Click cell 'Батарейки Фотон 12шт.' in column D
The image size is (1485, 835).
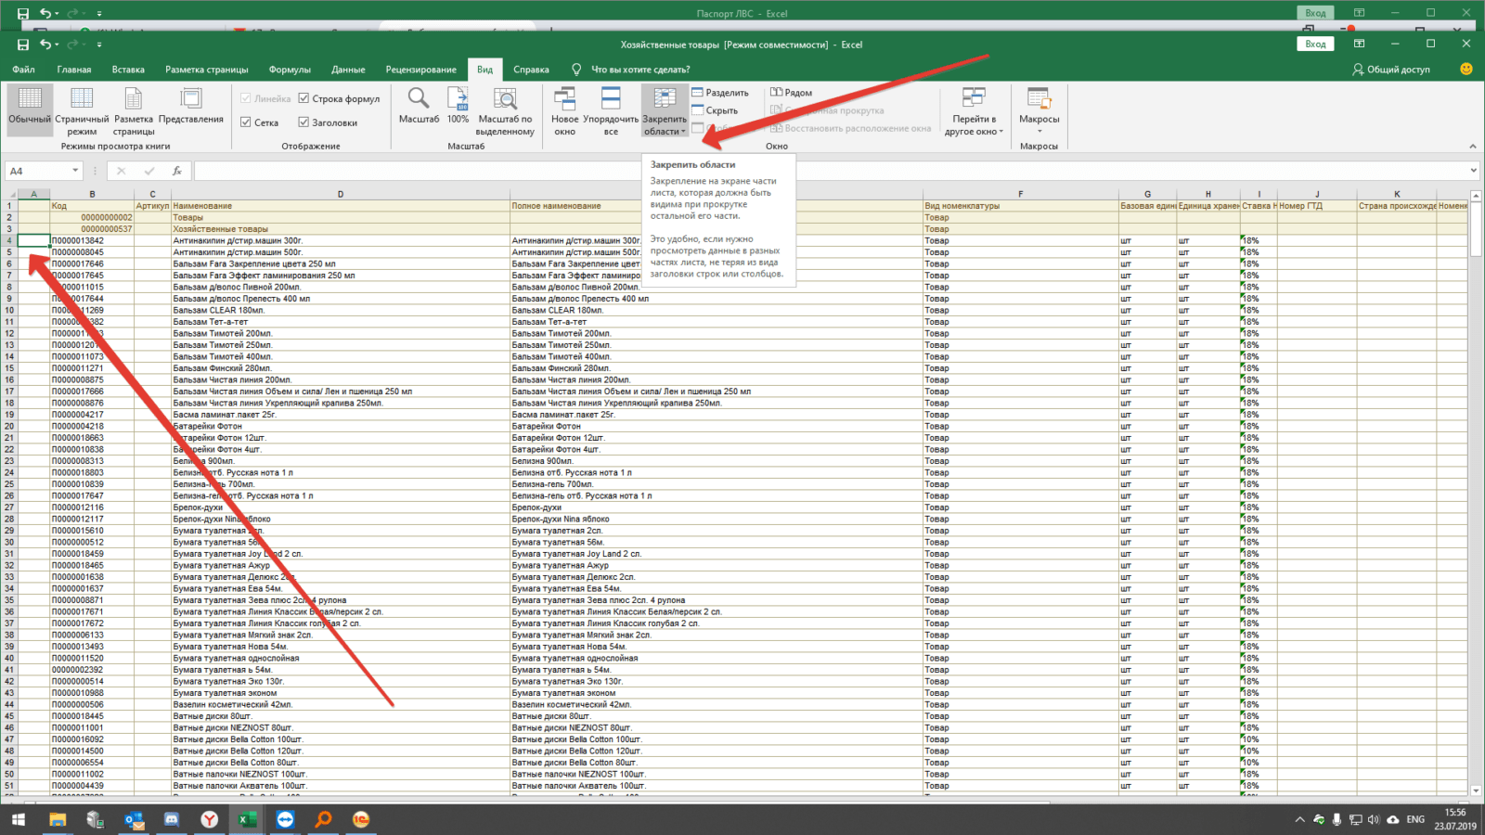(341, 438)
